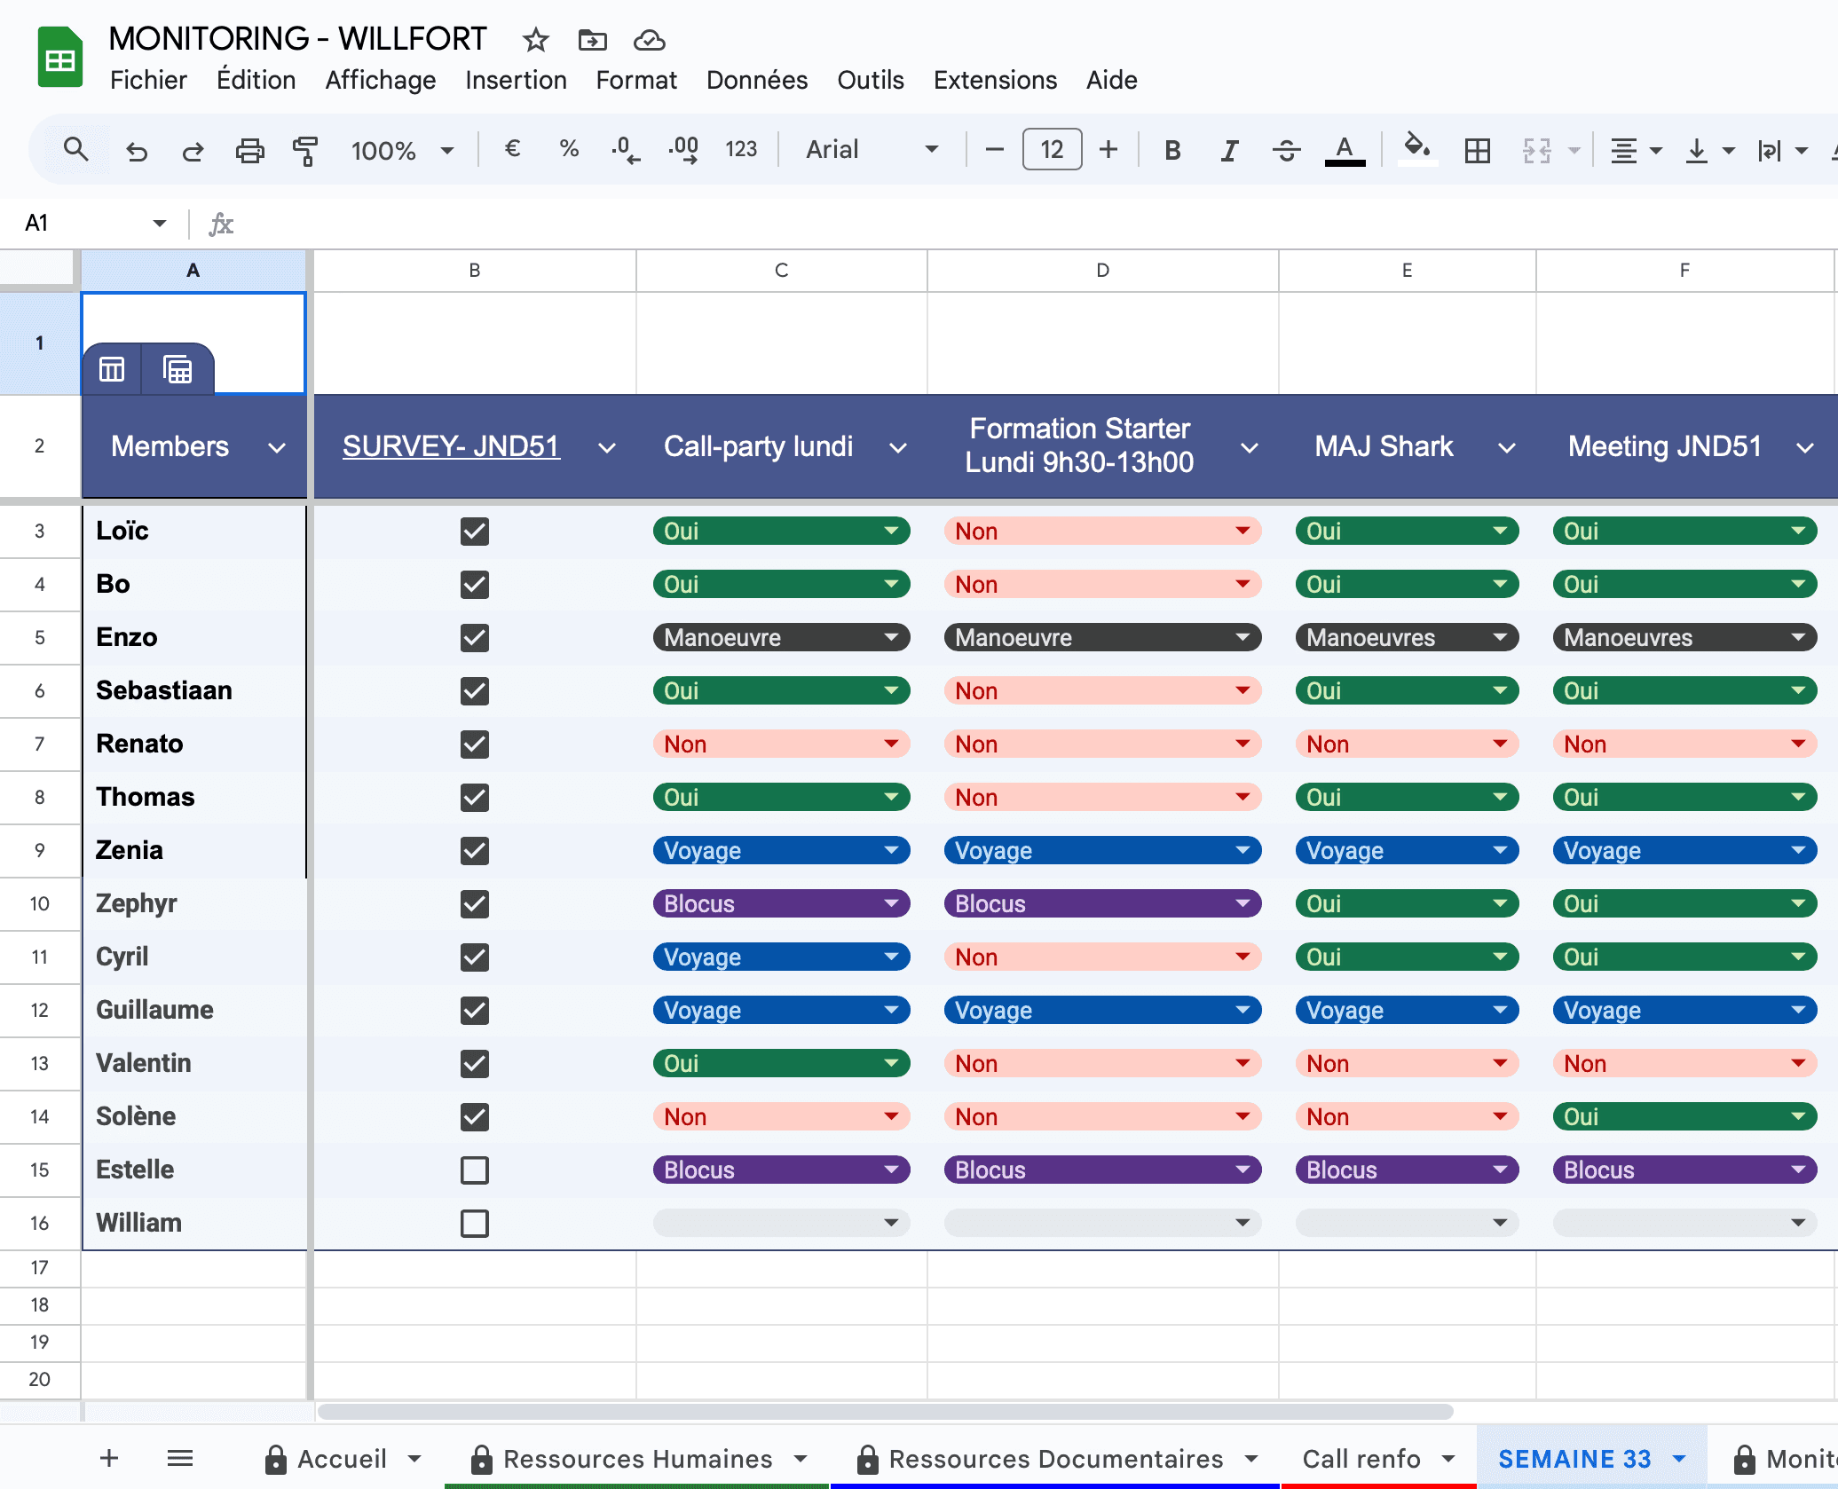Open the Données menu
The image size is (1838, 1489).
tap(756, 80)
